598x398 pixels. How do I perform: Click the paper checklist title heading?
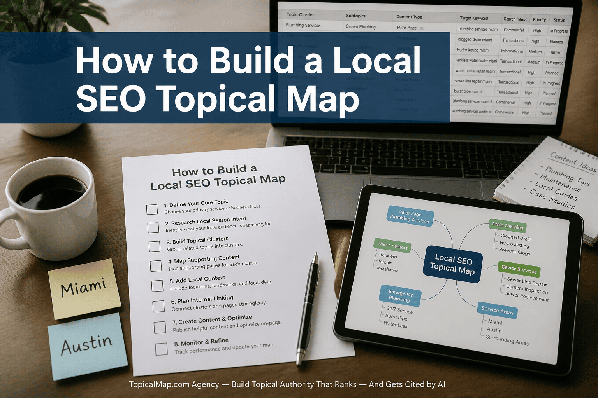point(218,177)
